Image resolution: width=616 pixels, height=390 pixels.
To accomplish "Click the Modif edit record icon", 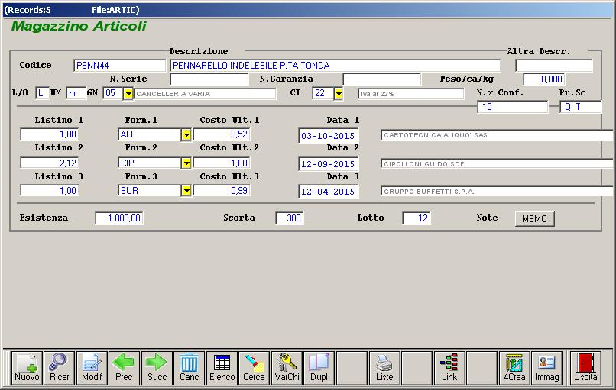I will (x=92, y=367).
